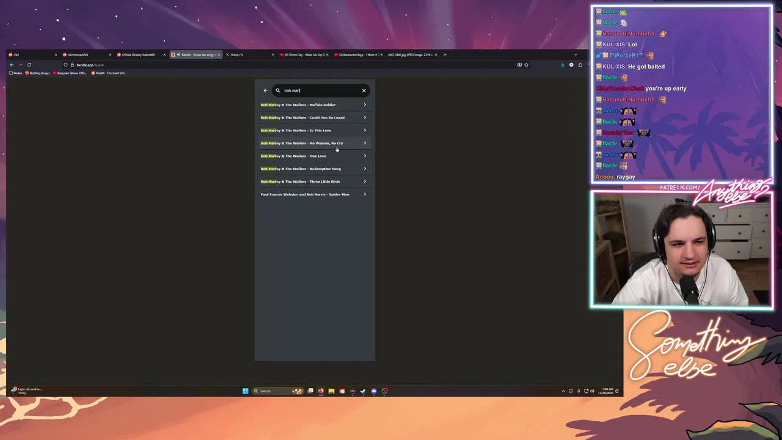Screen dimensions: 782x440
Task: Pick 'Redemption Song' search result
Action: [x=313, y=169]
